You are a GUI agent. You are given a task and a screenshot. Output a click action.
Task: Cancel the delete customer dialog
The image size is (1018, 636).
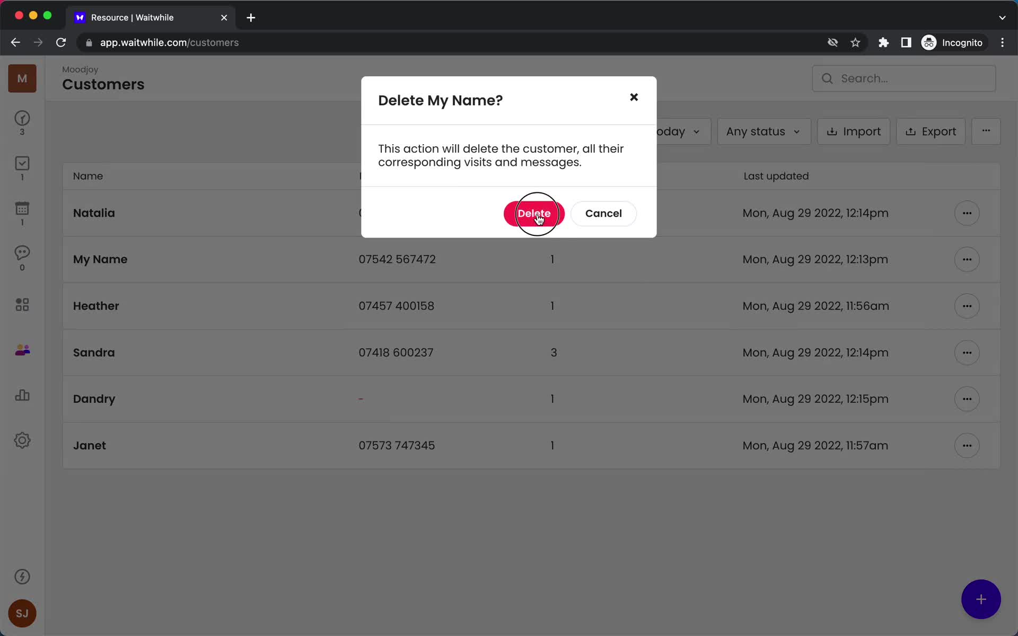603,213
